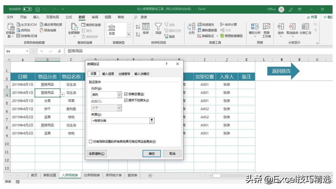Click the 来源 range collapse selector
The height and width of the screenshot is (189, 336).
[152, 121]
